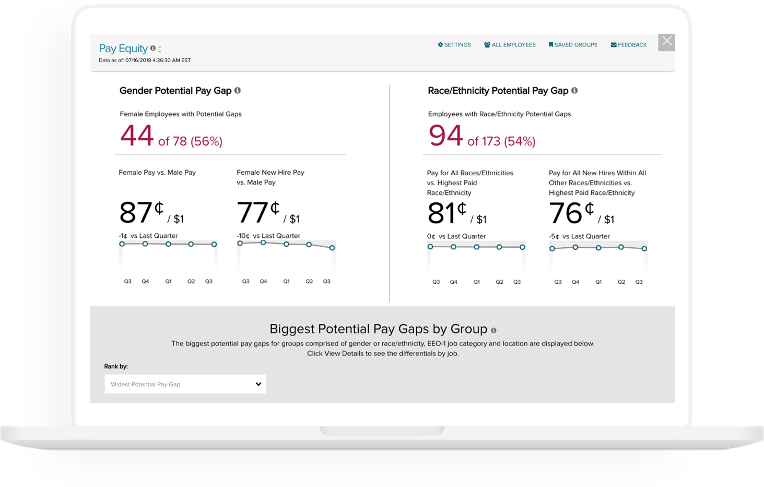Open Settings via the gear icon
Screen dimensions: 764x487
[x=440, y=45]
